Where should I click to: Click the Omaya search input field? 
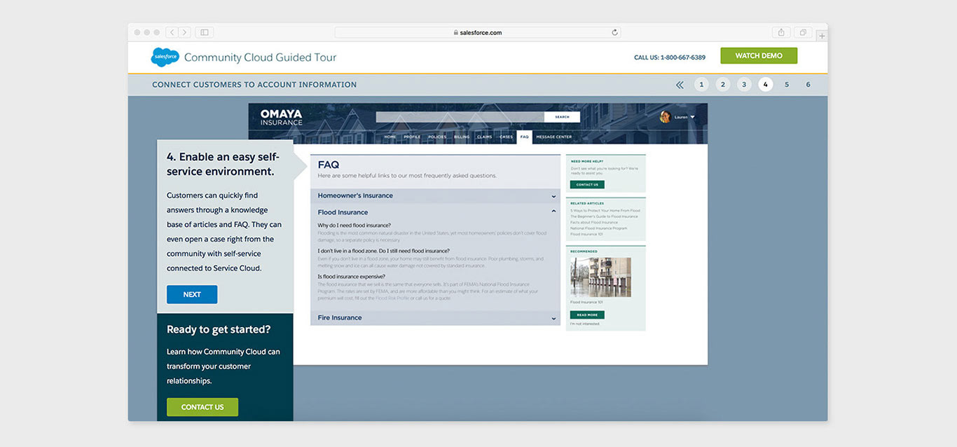pyautogui.click(x=460, y=117)
